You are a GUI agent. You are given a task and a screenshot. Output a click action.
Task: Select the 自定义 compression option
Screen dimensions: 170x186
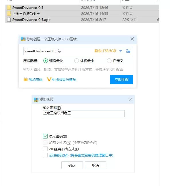tap(109, 61)
